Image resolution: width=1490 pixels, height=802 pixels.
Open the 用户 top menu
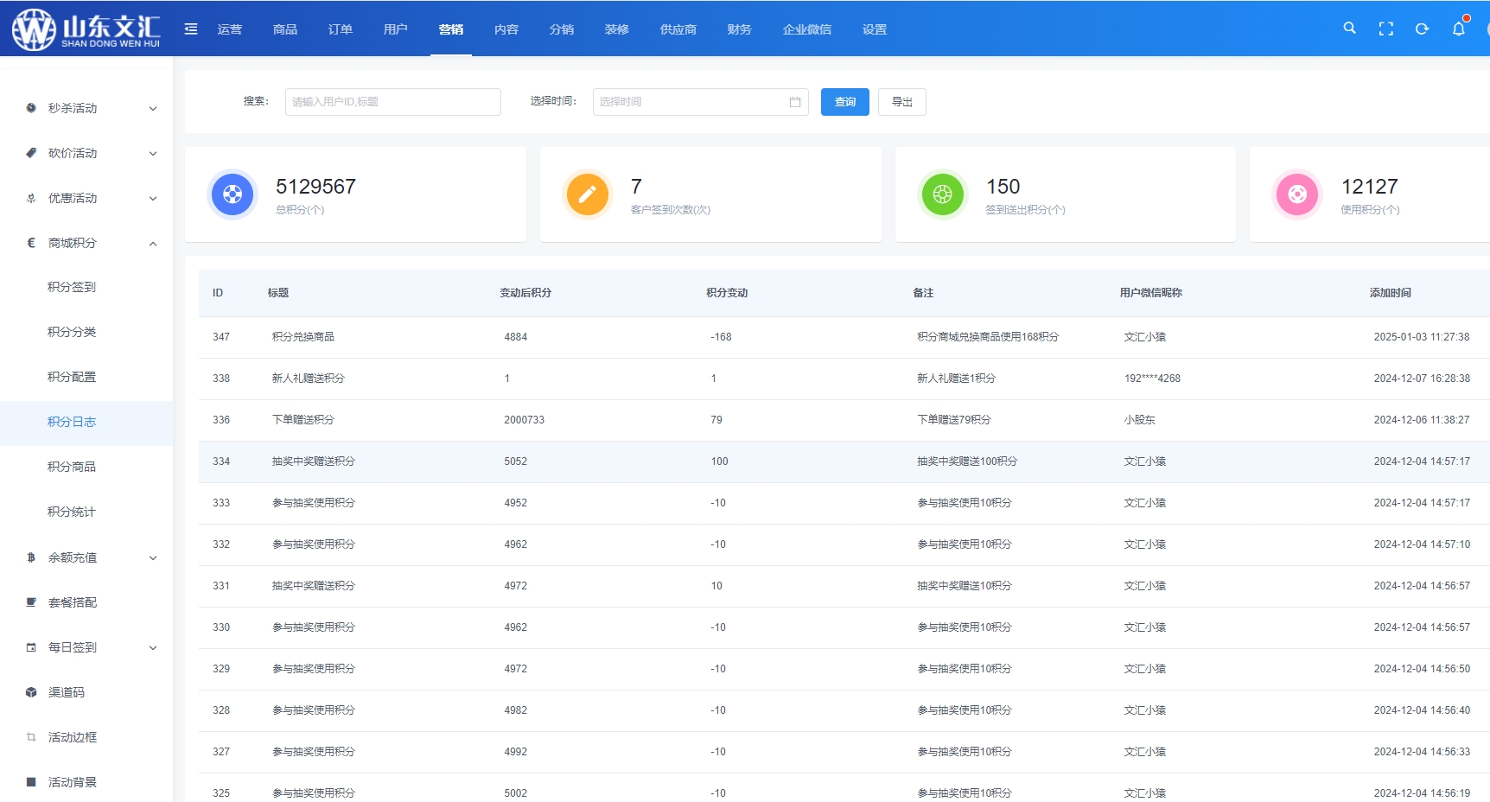click(x=396, y=29)
